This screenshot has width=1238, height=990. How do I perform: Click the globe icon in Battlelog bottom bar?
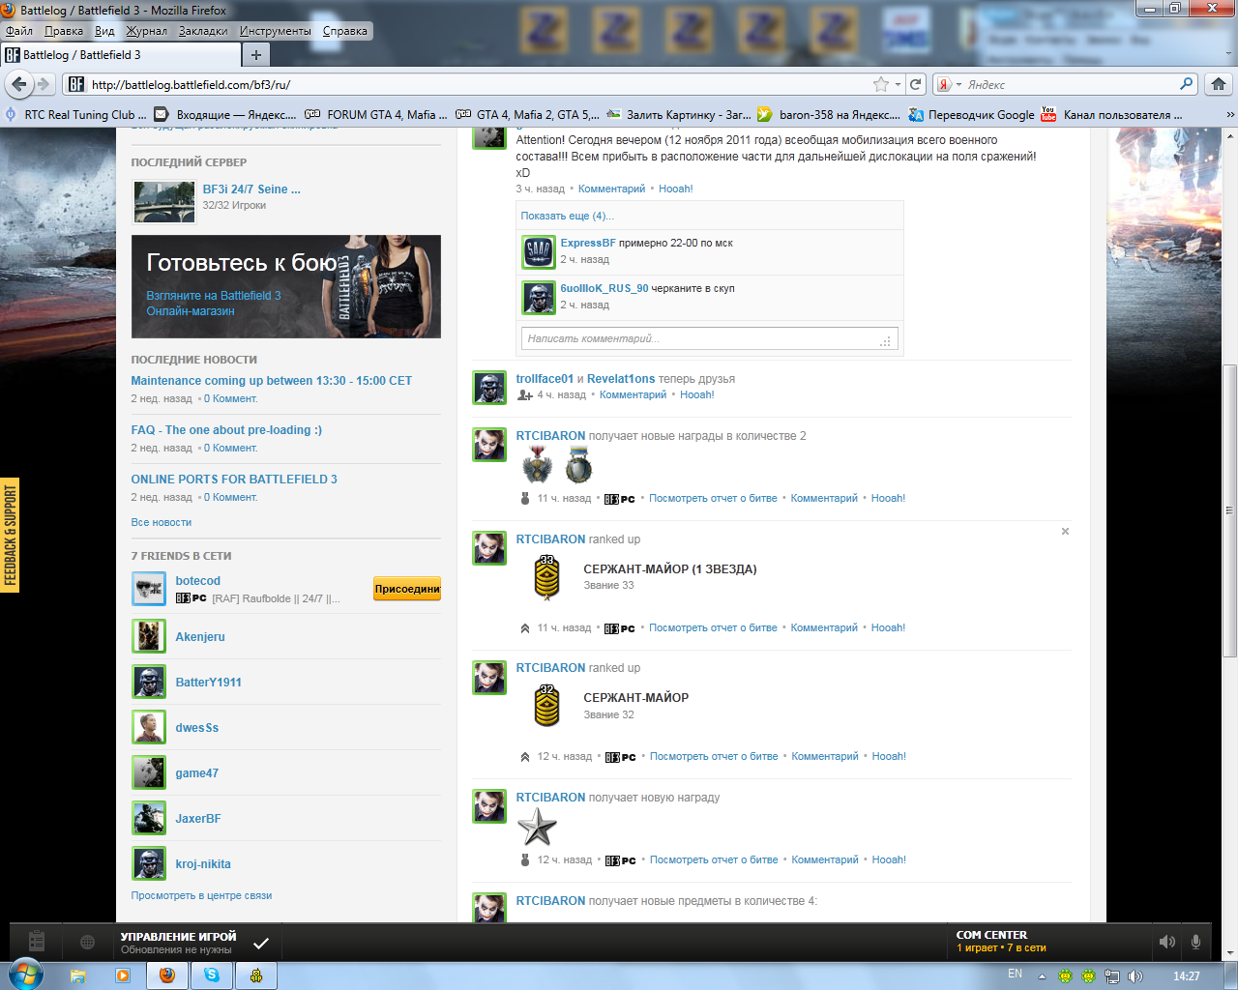coord(87,942)
